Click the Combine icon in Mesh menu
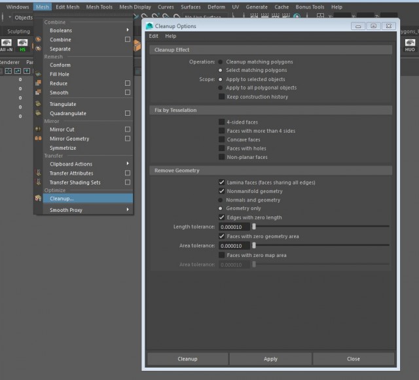 [x=38, y=39]
